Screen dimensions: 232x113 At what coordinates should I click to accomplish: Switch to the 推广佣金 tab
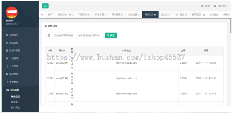(180, 15)
